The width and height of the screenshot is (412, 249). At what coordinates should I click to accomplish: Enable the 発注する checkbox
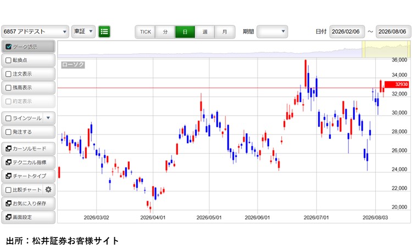click(8, 132)
